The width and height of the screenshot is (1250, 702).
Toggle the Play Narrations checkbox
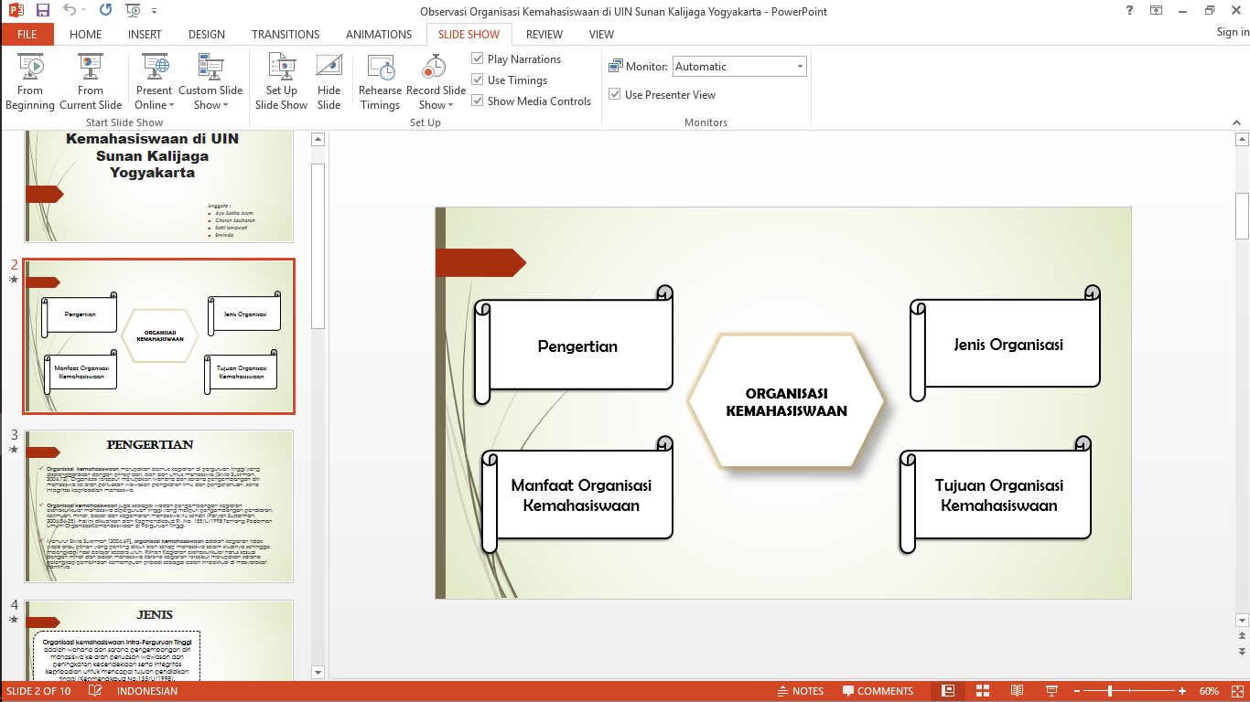[477, 58]
